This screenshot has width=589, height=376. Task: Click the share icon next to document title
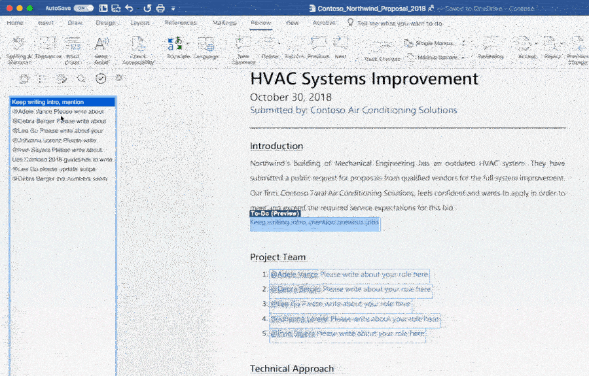431,8
